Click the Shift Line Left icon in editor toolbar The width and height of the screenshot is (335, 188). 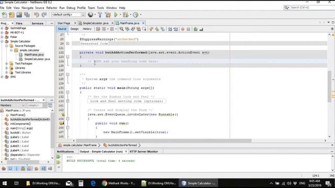[x=170, y=29]
